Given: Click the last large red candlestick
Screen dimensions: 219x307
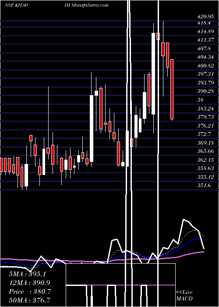Looking at the screenshot, I should pyautogui.click(x=172, y=89).
